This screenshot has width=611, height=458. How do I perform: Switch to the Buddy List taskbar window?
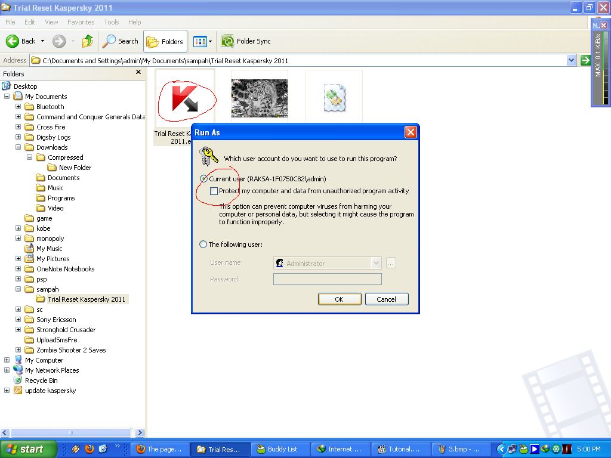tap(280, 449)
